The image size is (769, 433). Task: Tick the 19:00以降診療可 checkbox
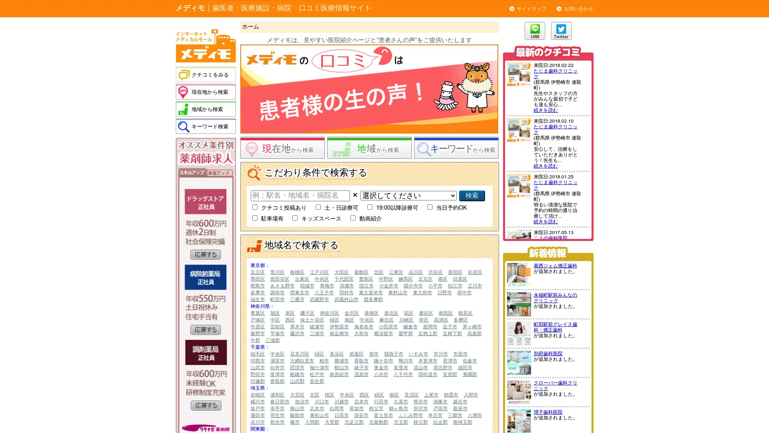pos(370,207)
